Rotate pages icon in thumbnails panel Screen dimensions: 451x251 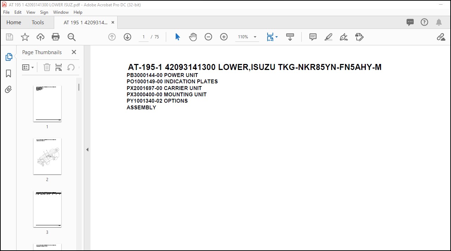(x=71, y=67)
